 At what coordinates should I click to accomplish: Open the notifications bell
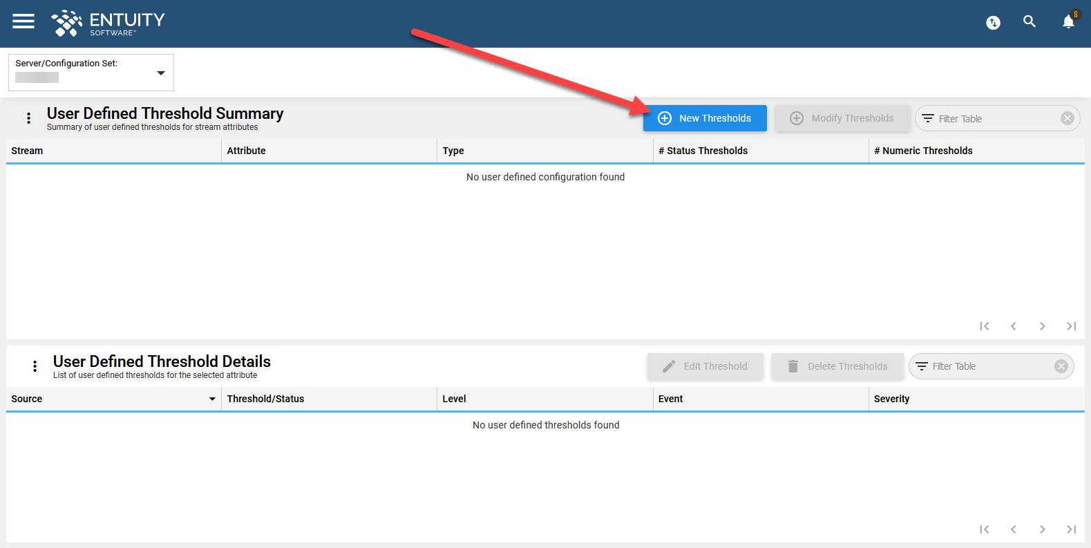point(1069,21)
